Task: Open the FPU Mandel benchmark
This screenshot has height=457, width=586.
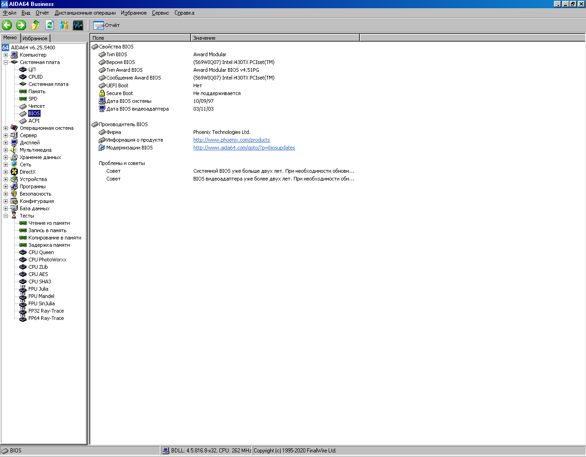Action: [41, 296]
